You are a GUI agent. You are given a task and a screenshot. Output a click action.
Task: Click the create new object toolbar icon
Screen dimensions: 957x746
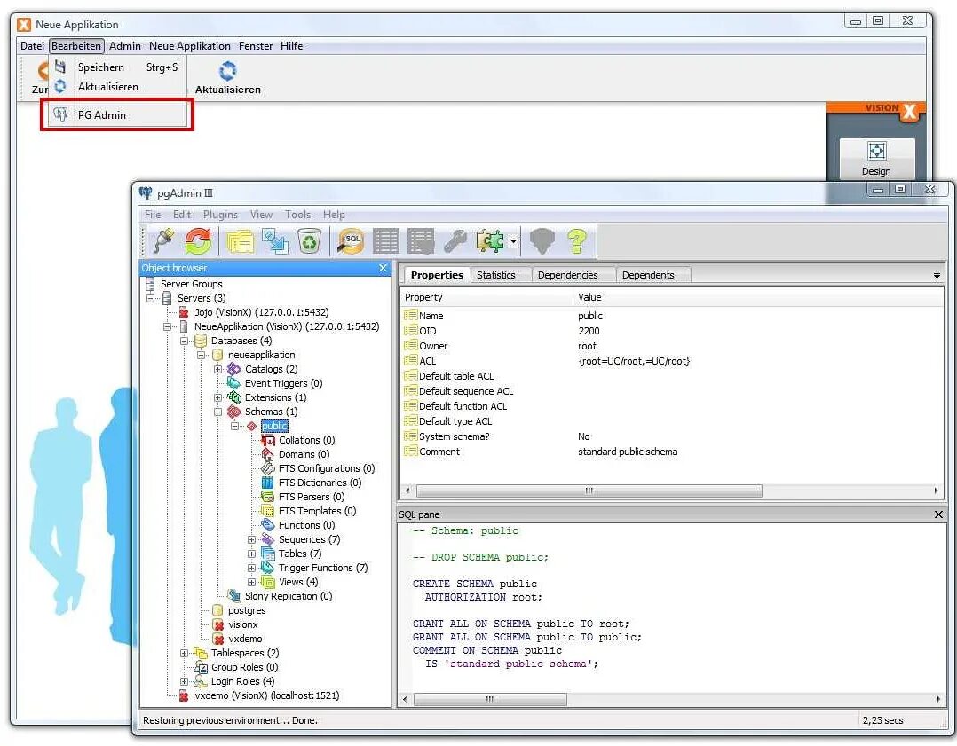(274, 241)
